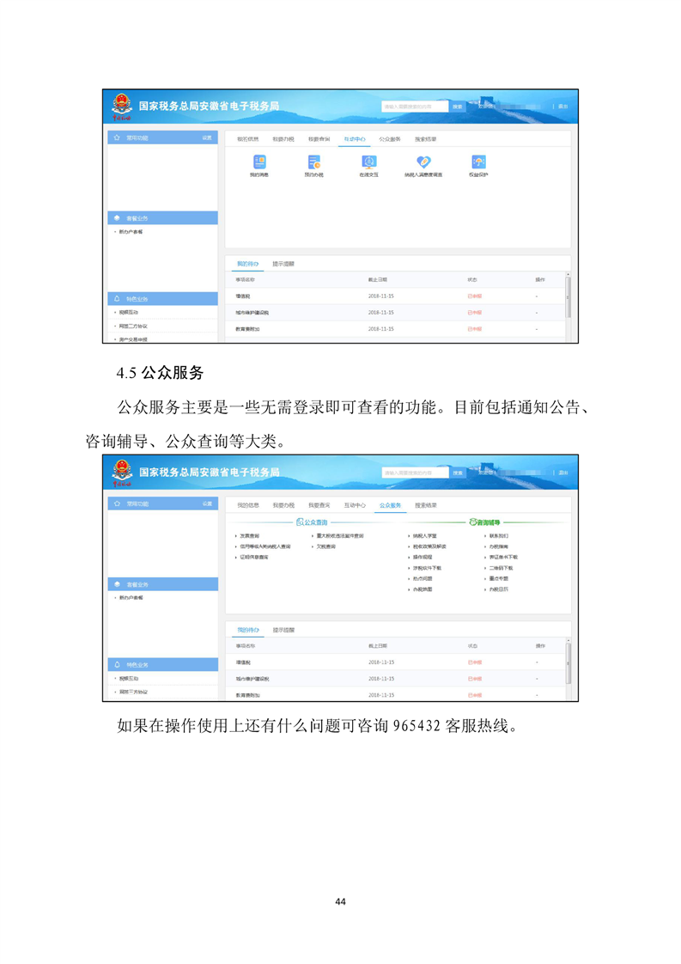This screenshot has height=964, width=681.
Task: Select 我的待办 tab in 公众服务 screenshot
Action: pyautogui.click(x=248, y=630)
